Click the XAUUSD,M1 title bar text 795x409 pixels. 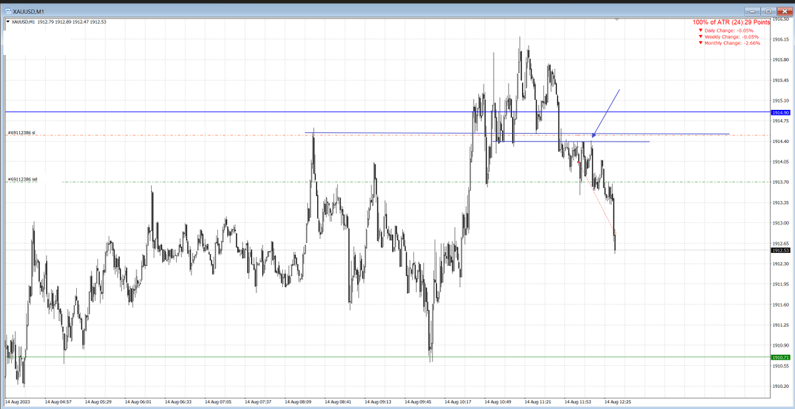pyautogui.click(x=29, y=11)
